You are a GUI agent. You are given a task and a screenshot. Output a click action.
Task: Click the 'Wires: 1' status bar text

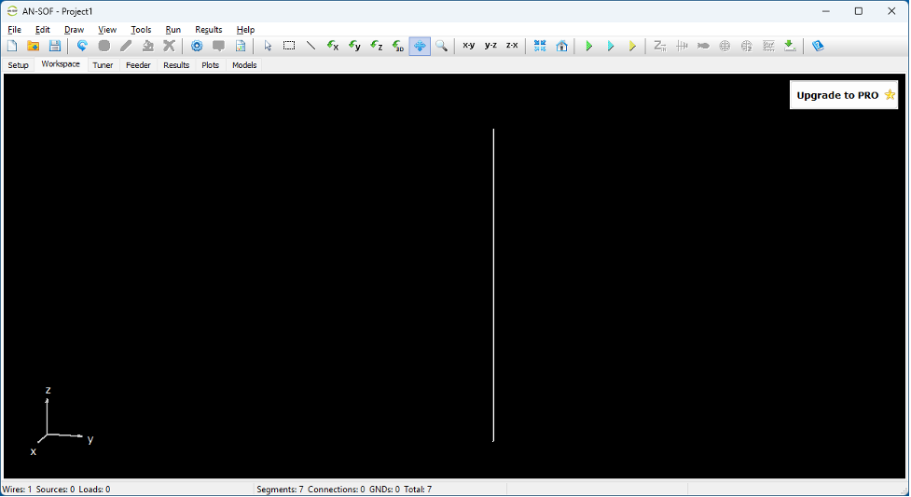(17, 490)
